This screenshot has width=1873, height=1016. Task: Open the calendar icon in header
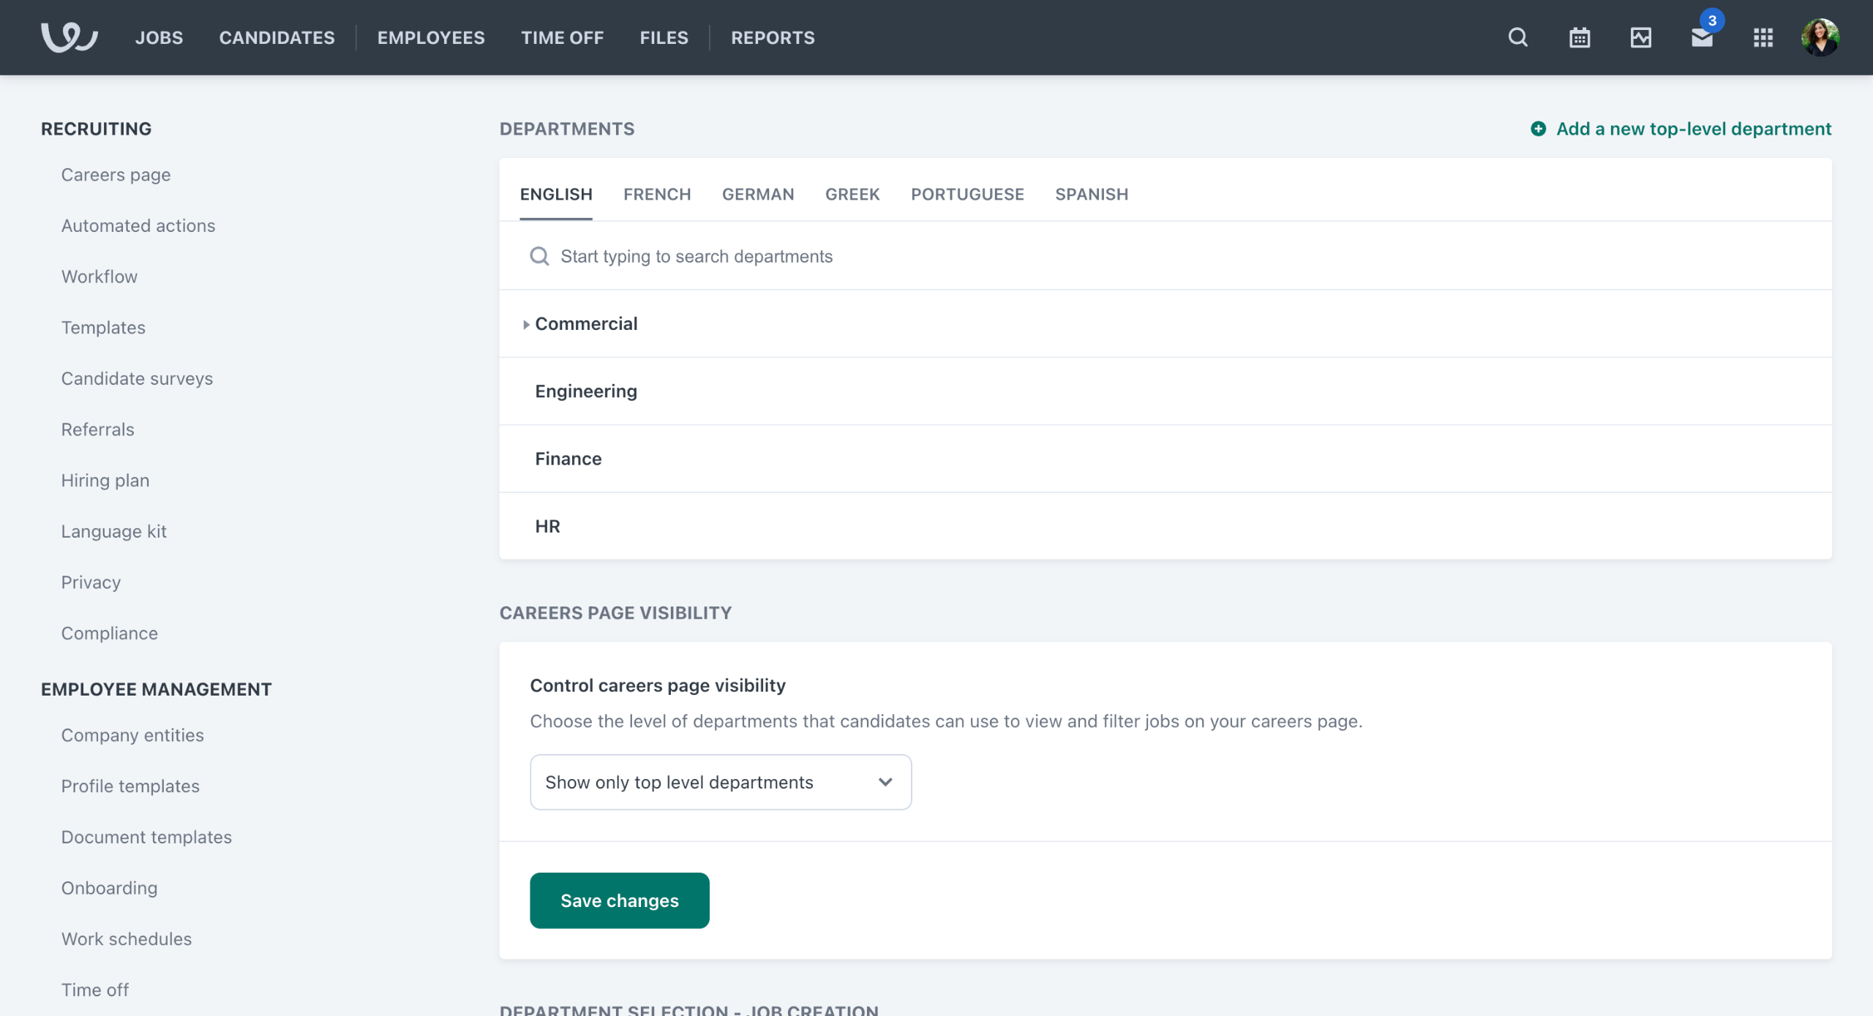point(1580,37)
